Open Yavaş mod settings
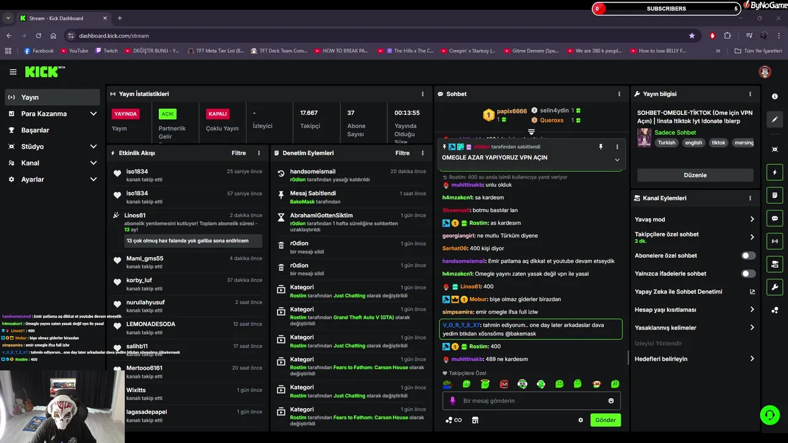The width and height of the screenshot is (788, 443). coord(694,219)
